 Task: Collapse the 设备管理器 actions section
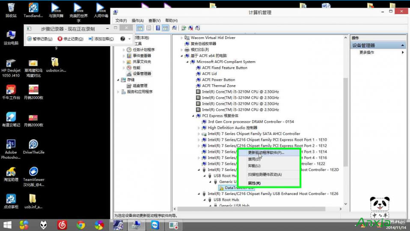(x=402, y=45)
